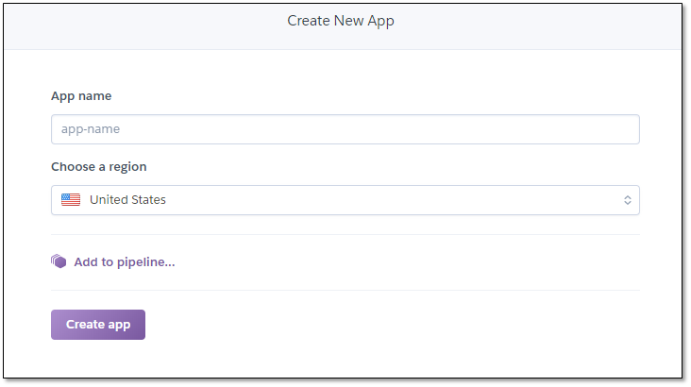
Task: Click the Create app button
Action: click(98, 325)
